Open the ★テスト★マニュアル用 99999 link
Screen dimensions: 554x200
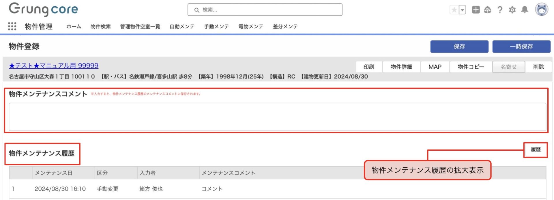[x=54, y=66]
